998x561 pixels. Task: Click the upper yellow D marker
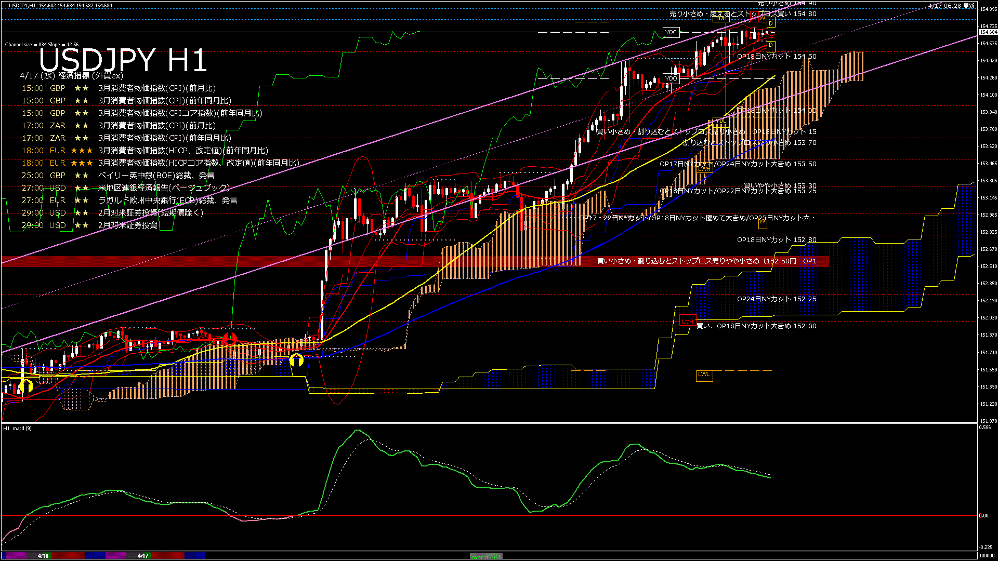(x=771, y=23)
